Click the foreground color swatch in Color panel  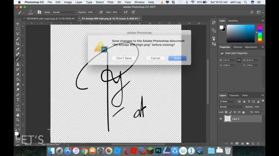tap(221, 27)
